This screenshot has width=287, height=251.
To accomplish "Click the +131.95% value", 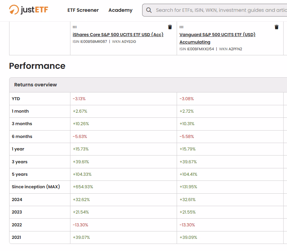I will pyautogui.click(x=188, y=187).
